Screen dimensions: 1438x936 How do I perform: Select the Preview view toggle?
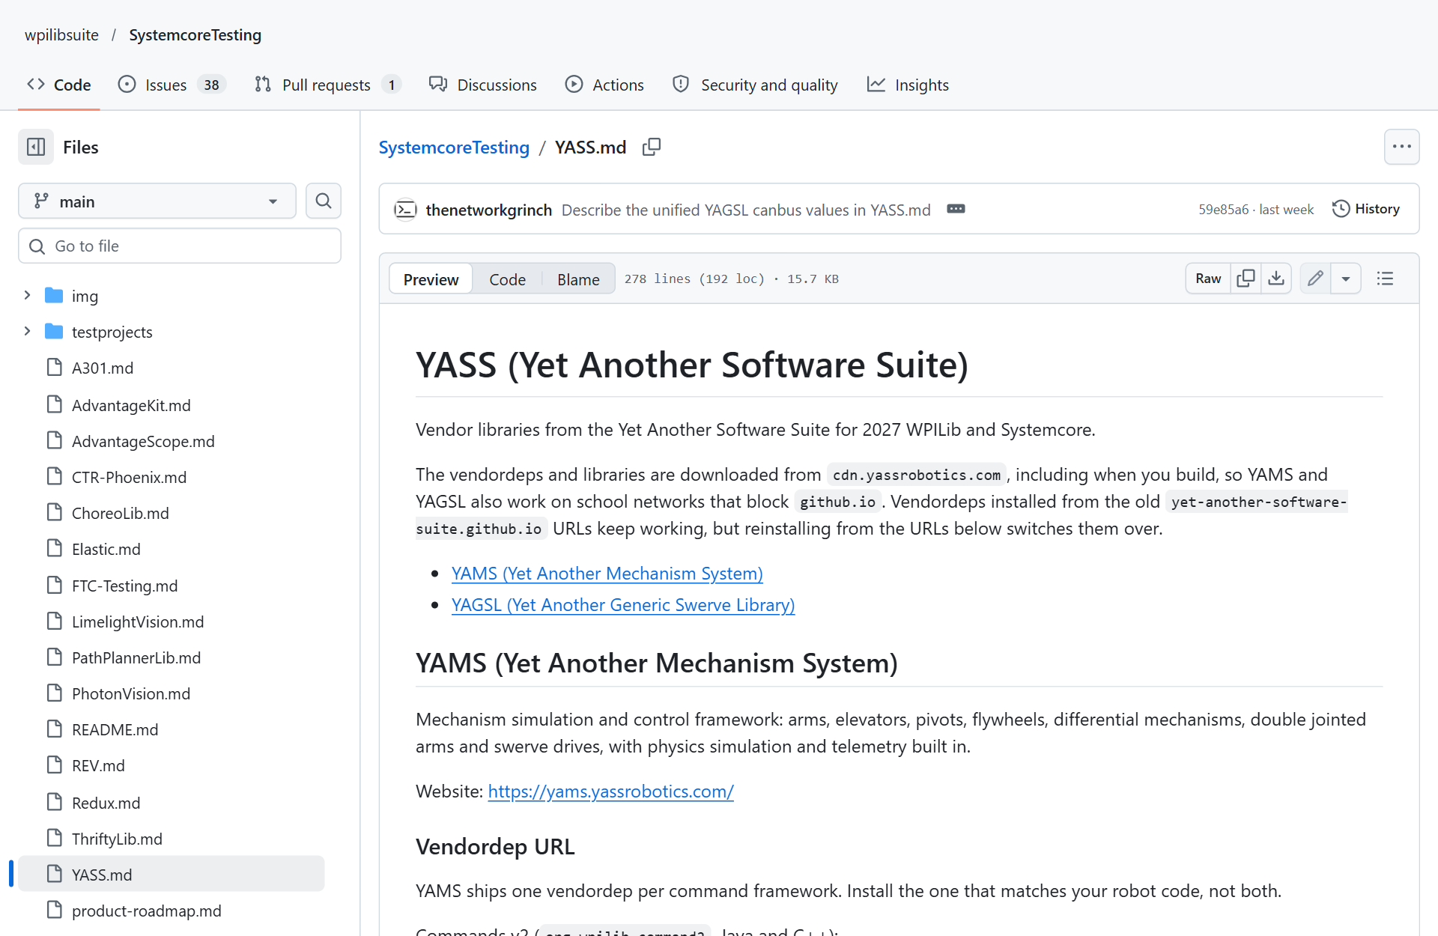431,279
